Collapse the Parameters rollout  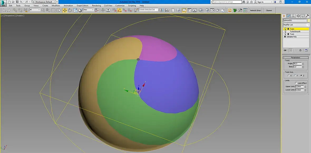pos(295,58)
